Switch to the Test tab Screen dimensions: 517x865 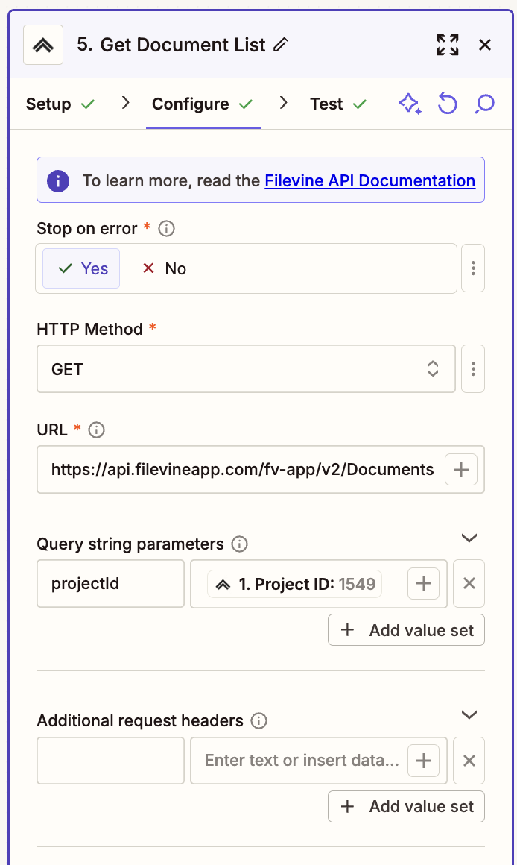click(326, 104)
